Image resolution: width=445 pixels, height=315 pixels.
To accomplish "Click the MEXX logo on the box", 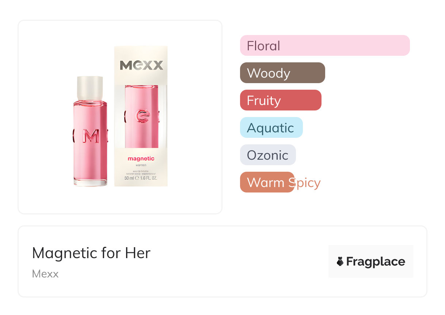I will 141,65.
